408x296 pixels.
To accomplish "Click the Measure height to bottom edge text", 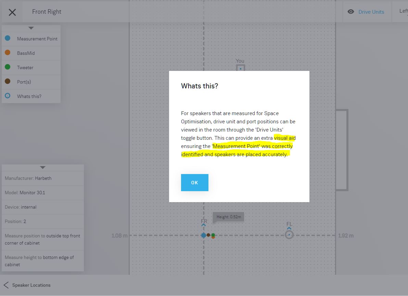I will coord(39,261).
